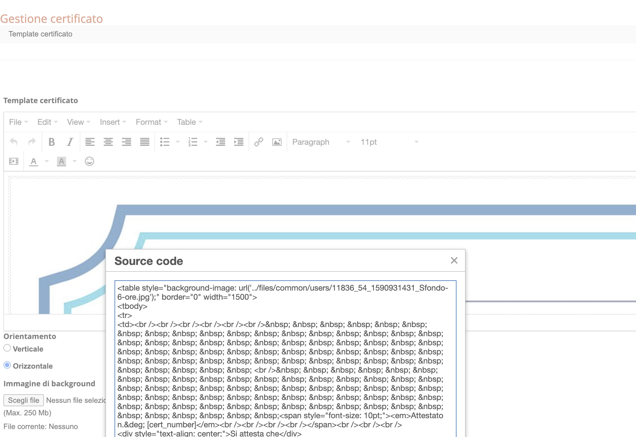Click the insert link icon
Screen dimensions: 636x437
[258, 142]
